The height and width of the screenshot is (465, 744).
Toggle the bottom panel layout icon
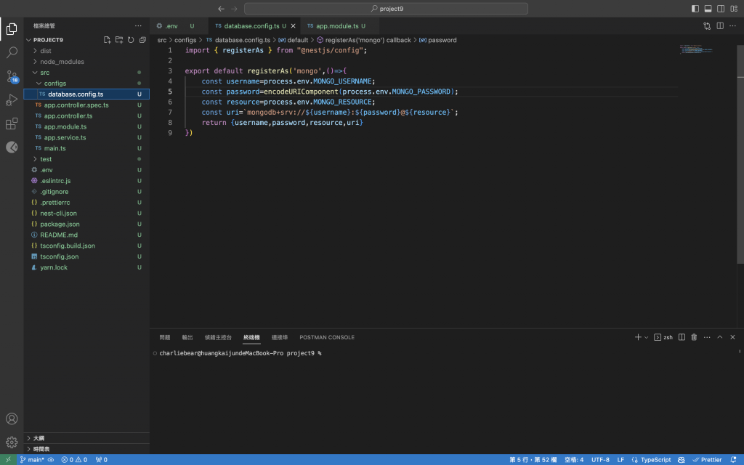tap(708, 9)
